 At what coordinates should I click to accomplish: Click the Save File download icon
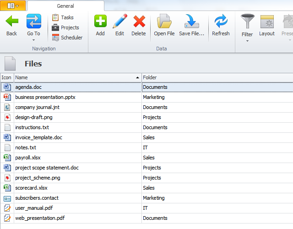[x=191, y=22]
